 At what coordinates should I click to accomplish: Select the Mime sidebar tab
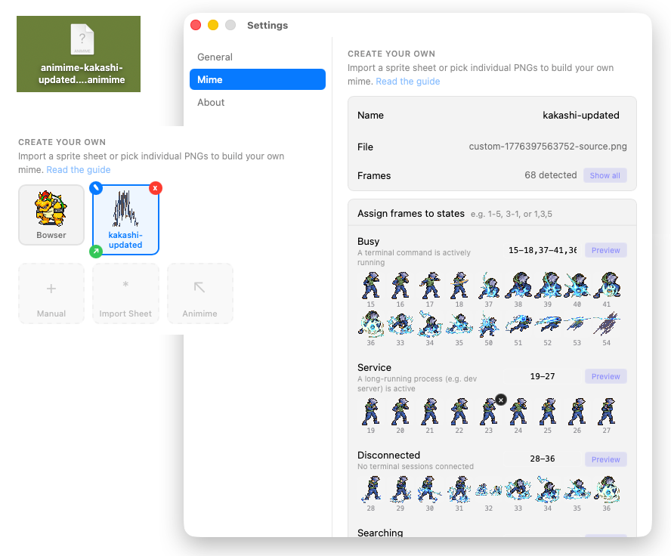258,79
